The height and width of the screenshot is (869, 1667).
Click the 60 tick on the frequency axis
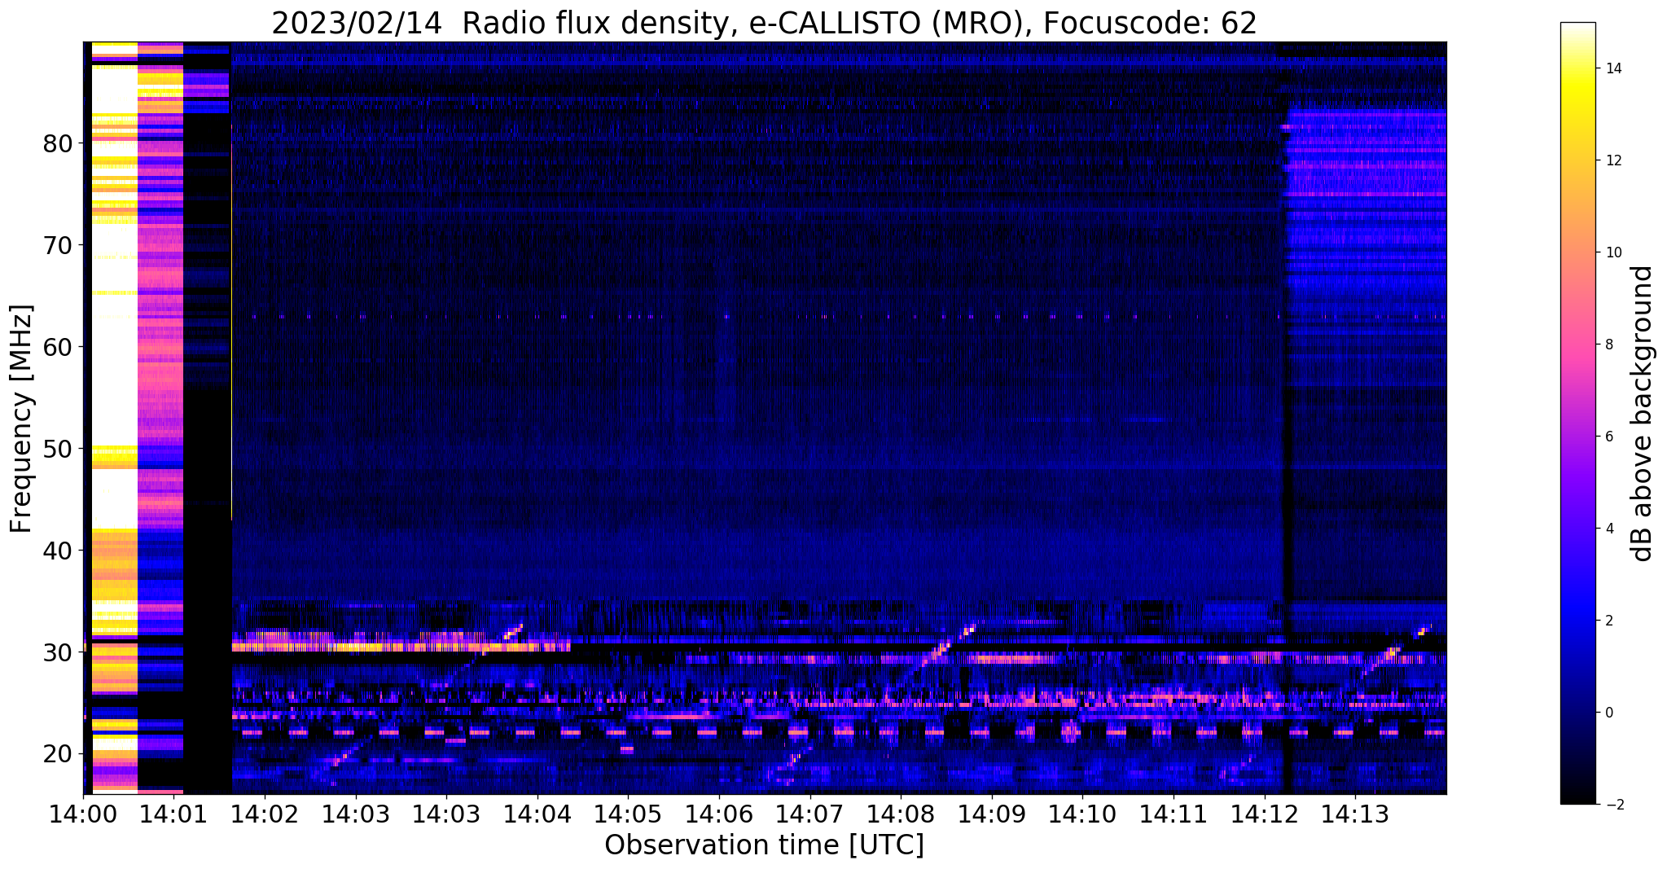(58, 348)
